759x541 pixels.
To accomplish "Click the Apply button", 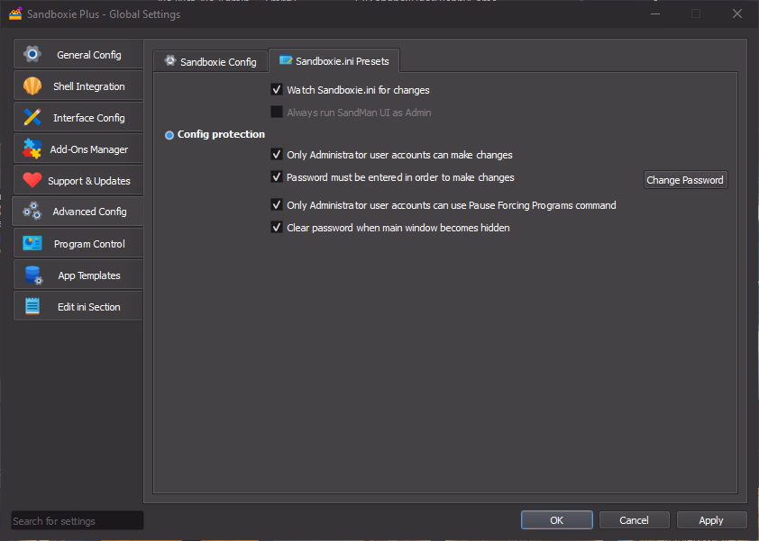I will coord(710,520).
